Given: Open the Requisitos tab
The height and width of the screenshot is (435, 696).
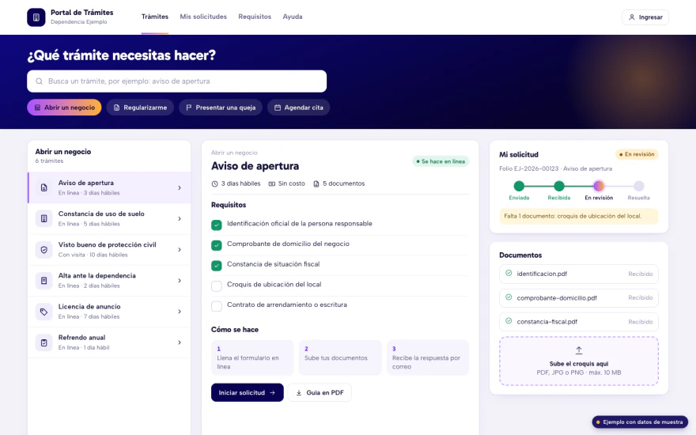Looking at the screenshot, I should coord(255,17).
